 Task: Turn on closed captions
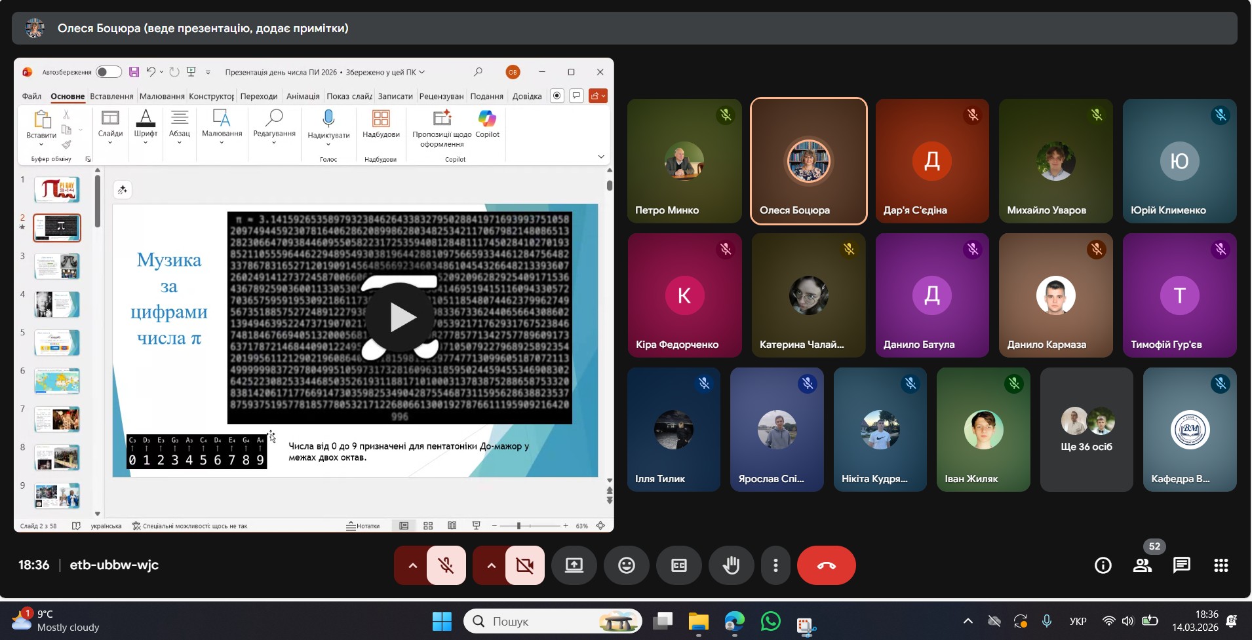[678, 565]
